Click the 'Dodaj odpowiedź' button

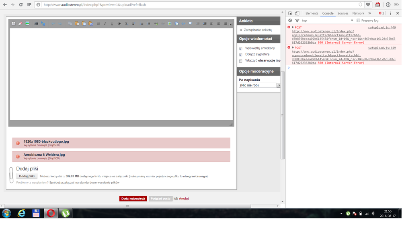[x=133, y=199]
